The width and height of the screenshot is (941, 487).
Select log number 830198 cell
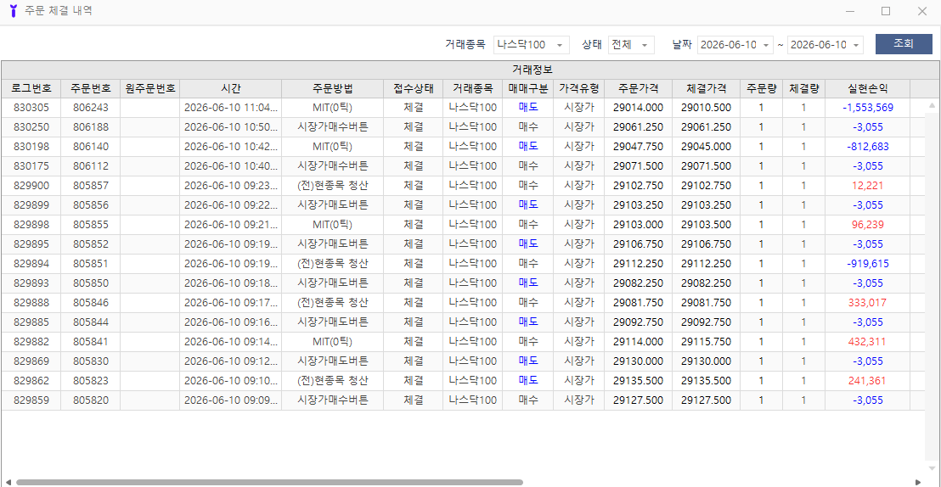tap(31, 147)
